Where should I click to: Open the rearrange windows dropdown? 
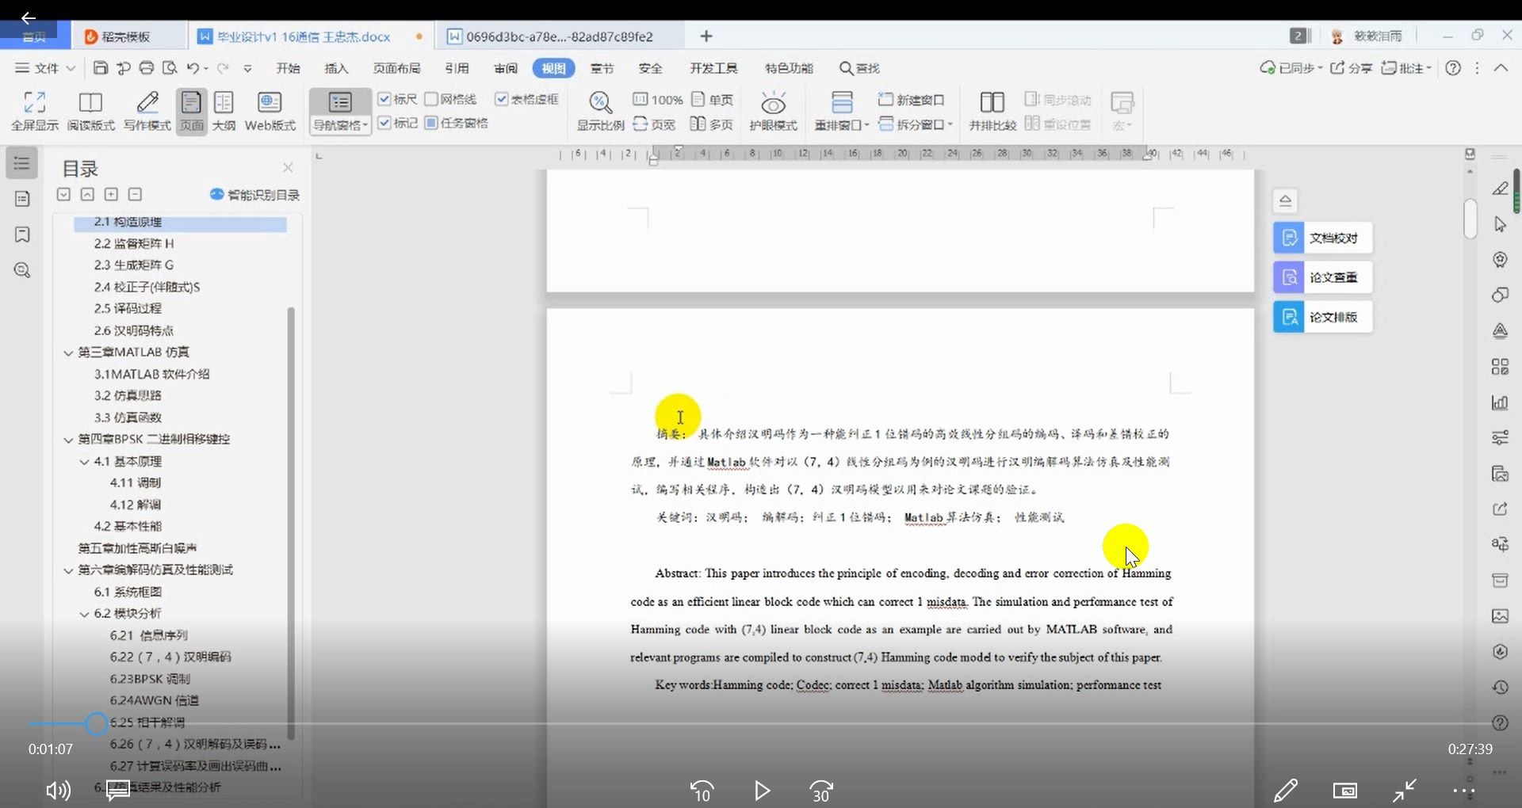point(842,125)
